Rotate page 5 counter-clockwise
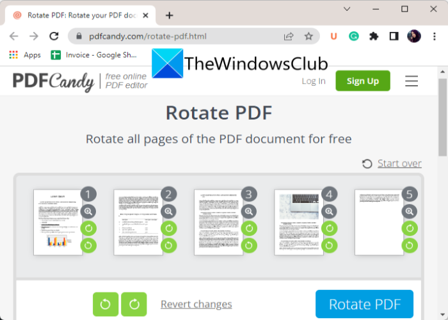The height and width of the screenshot is (320, 448). tap(410, 245)
